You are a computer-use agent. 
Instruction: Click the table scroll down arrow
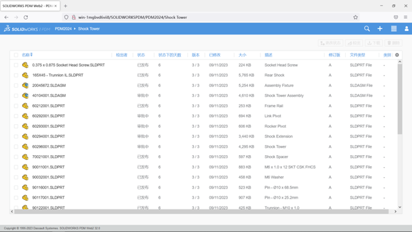click(x=399, y=207)
